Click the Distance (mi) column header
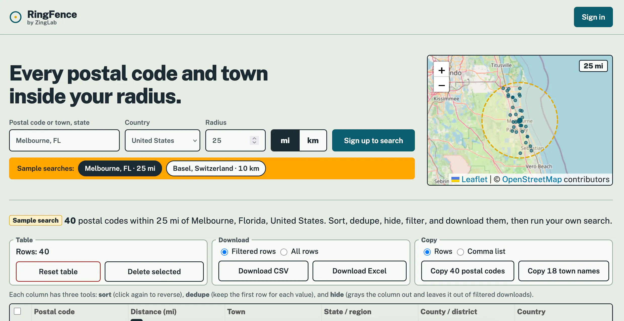This screenshot has width=624, height=321. (x=153, y=312)
